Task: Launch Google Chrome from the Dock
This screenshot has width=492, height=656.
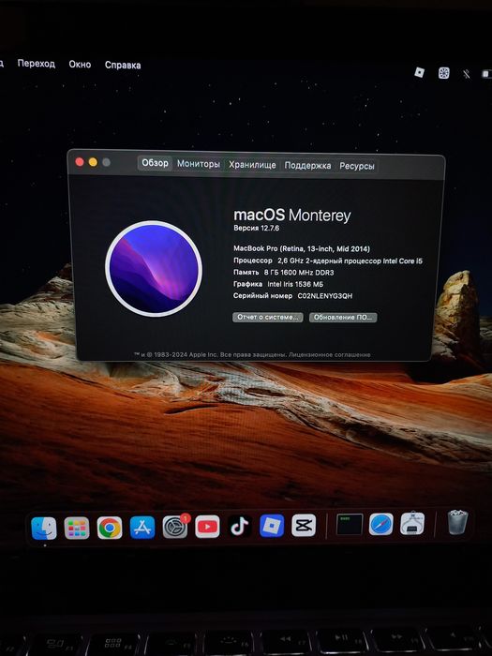Action: tap(110, 528)
